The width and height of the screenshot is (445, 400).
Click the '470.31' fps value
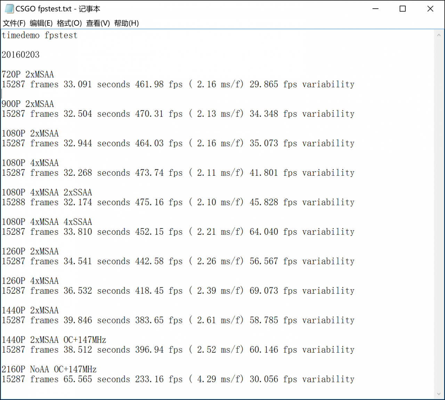[x=149, y=114]
